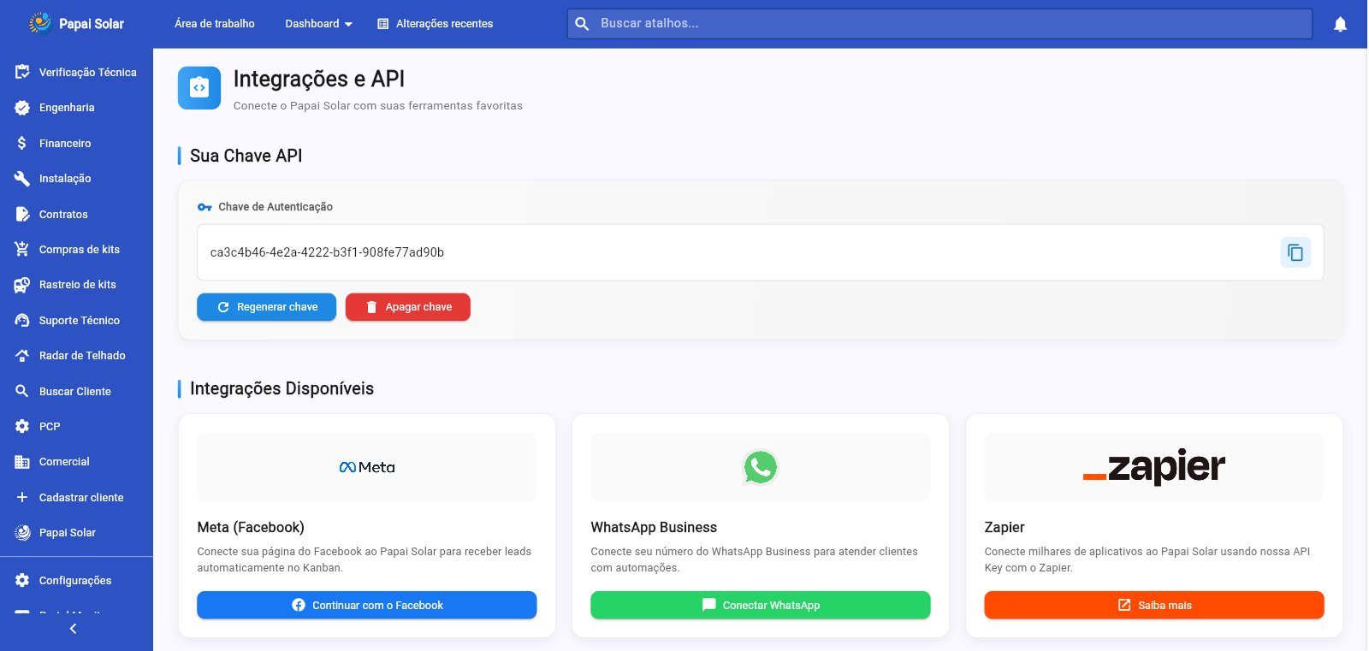Viewport: 1369px width, 651px height.
Task: Click the external-link icon on Saiba mais
Action: click(1124, 605)
